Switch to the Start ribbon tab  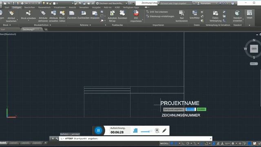(x=7, y=7)
